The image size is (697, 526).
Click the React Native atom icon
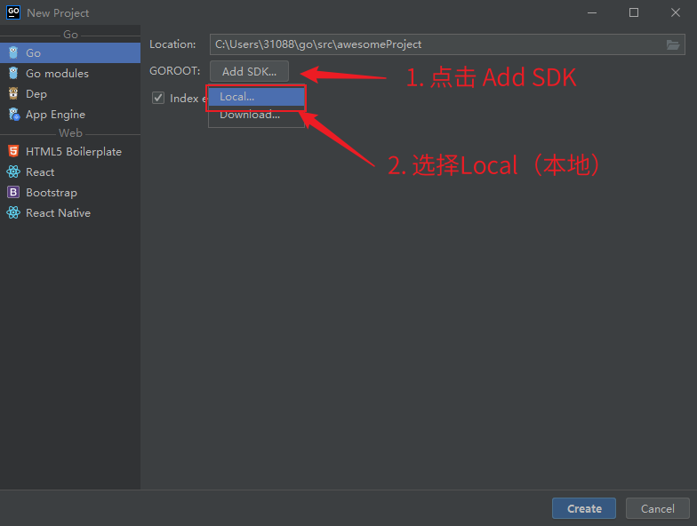(13, 213)
